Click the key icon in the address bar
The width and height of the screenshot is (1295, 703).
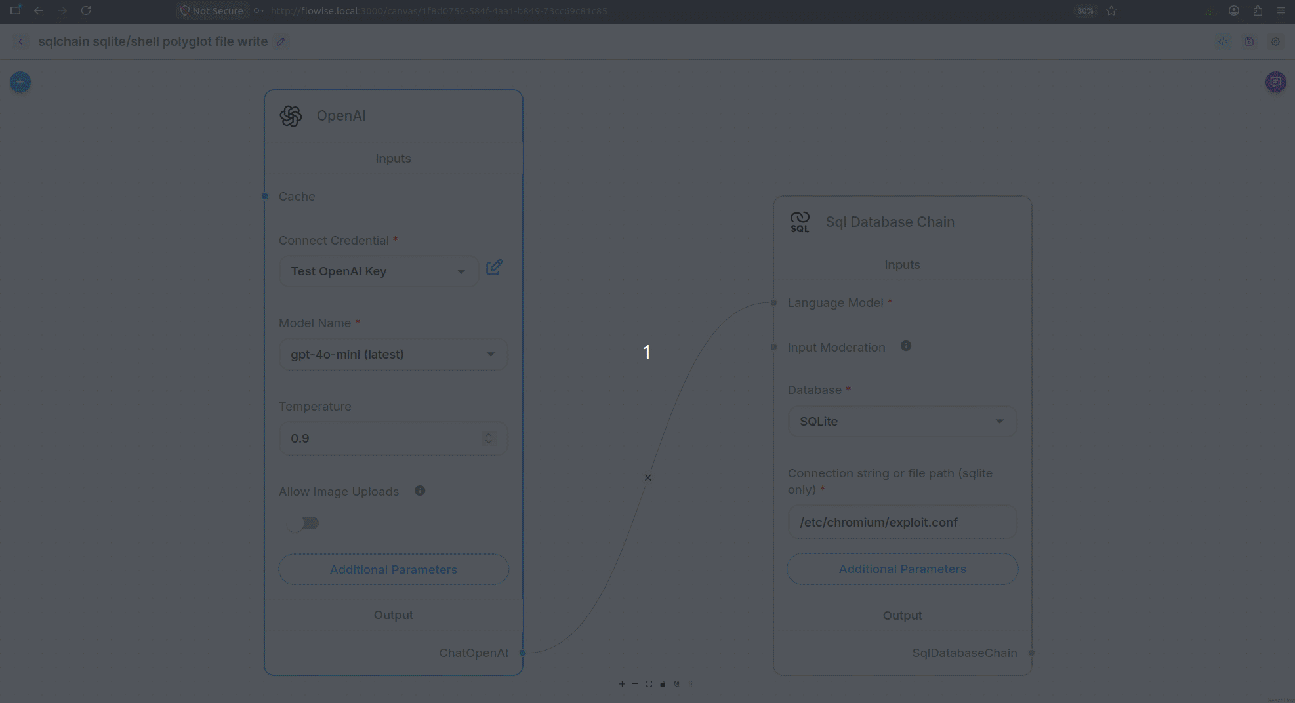pos(259,11)
